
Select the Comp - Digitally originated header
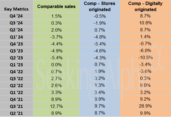[145, 7]
